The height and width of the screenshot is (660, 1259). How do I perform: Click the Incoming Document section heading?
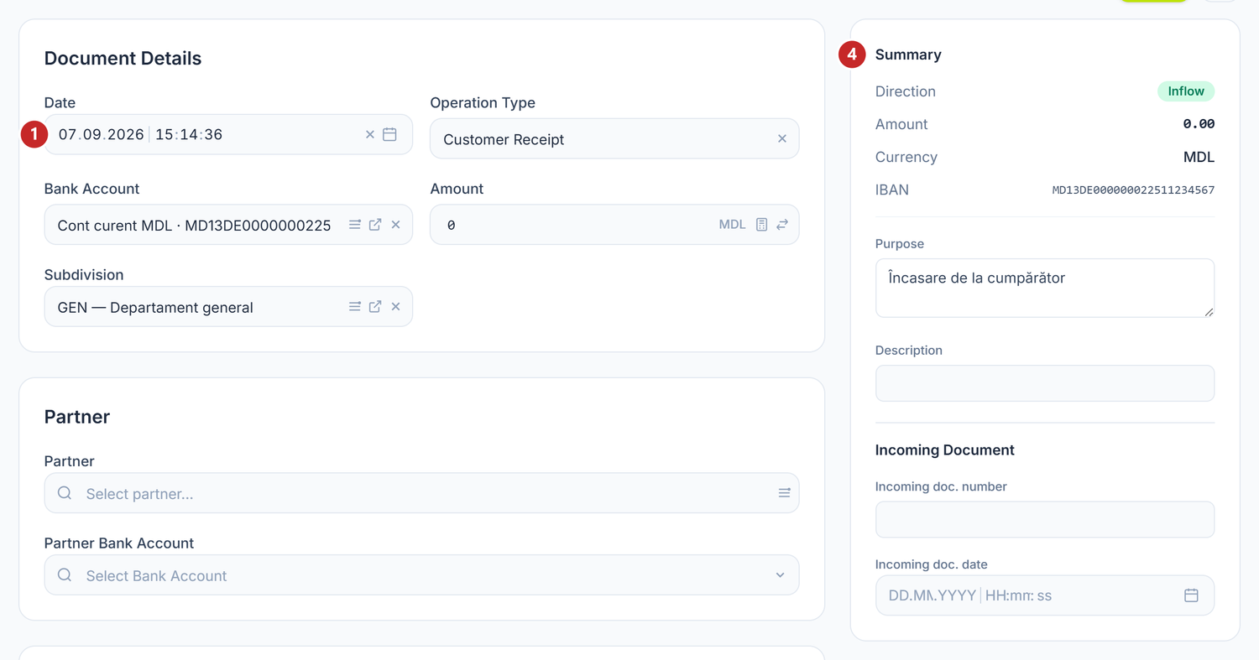tap(945, 450)
